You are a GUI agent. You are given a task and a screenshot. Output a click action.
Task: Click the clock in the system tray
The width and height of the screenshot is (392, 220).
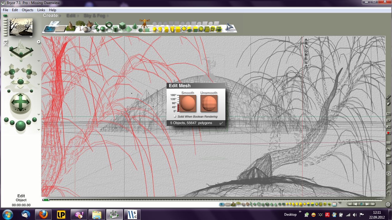point(377,215)
